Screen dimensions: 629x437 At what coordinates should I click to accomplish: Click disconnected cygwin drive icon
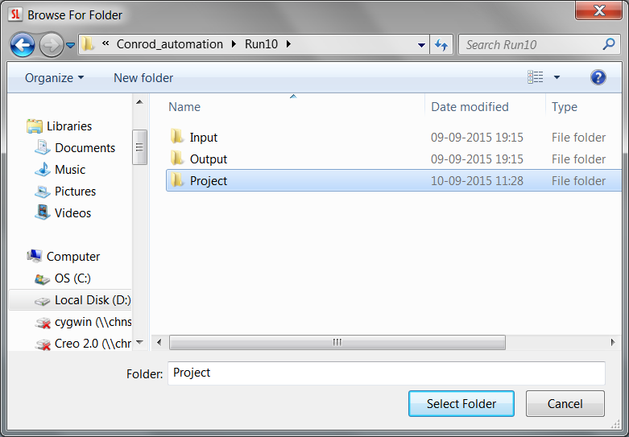click(x=43, y=323)
